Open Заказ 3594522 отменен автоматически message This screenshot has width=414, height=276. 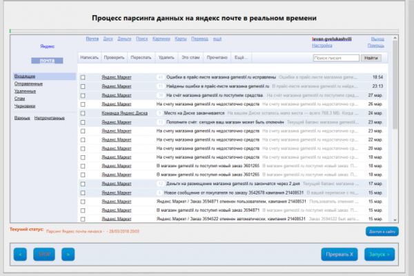click(x=231, y=219)
